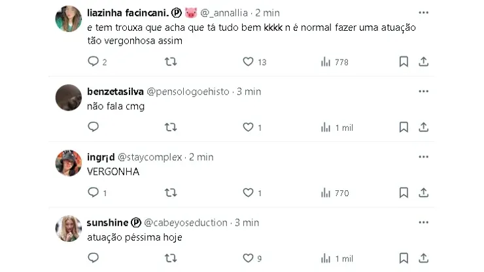Open sunshine's profile picture
This screenshot has width=484, height=272.
(69, 229)
